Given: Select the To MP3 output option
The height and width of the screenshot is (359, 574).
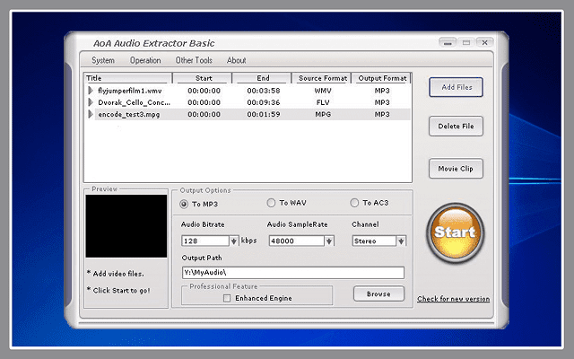Looking at the screenshot, I should coord(185,203).
